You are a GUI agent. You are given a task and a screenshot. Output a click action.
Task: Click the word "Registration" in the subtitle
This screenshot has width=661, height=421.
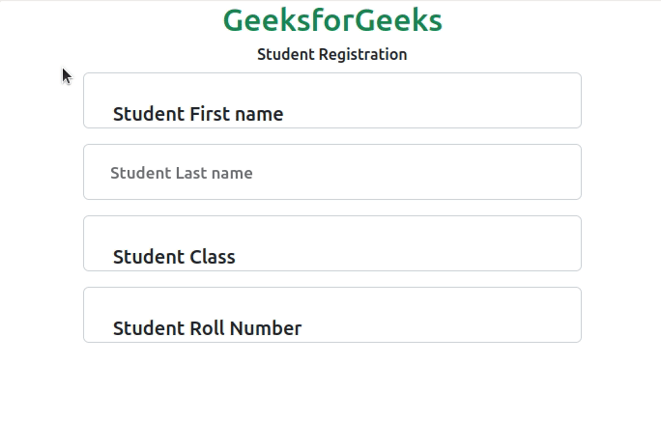362,54
